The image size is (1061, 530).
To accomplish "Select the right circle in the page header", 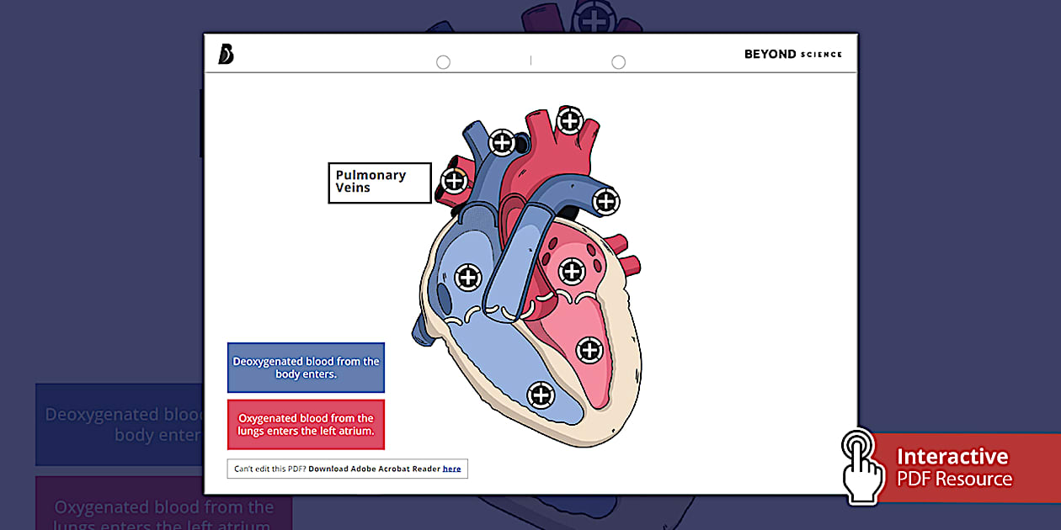I will [x=618, y=61].
